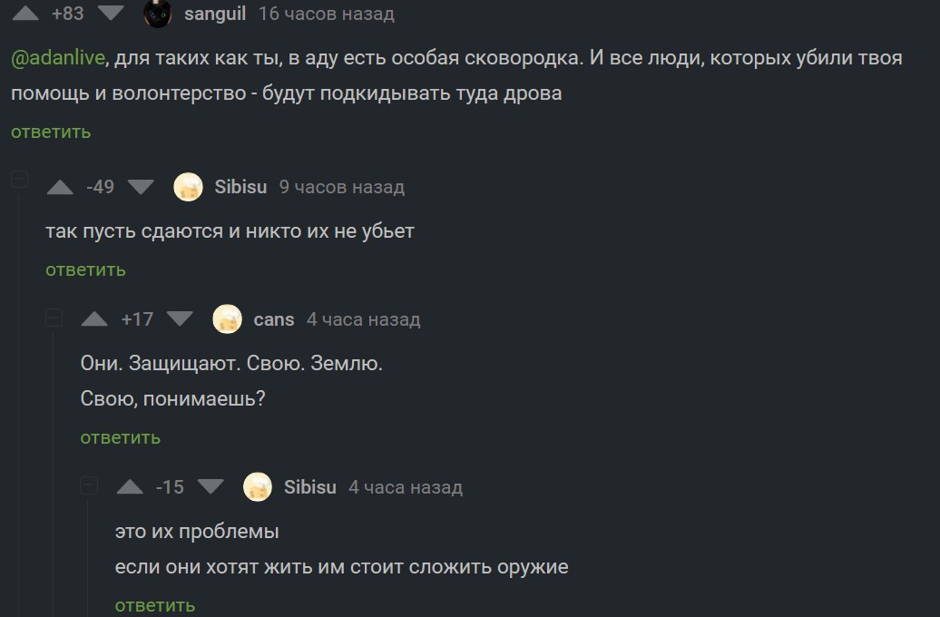Open sanguil's avatar picture
This screenshot has width=940, height=617.
click(x=158, y=14)
